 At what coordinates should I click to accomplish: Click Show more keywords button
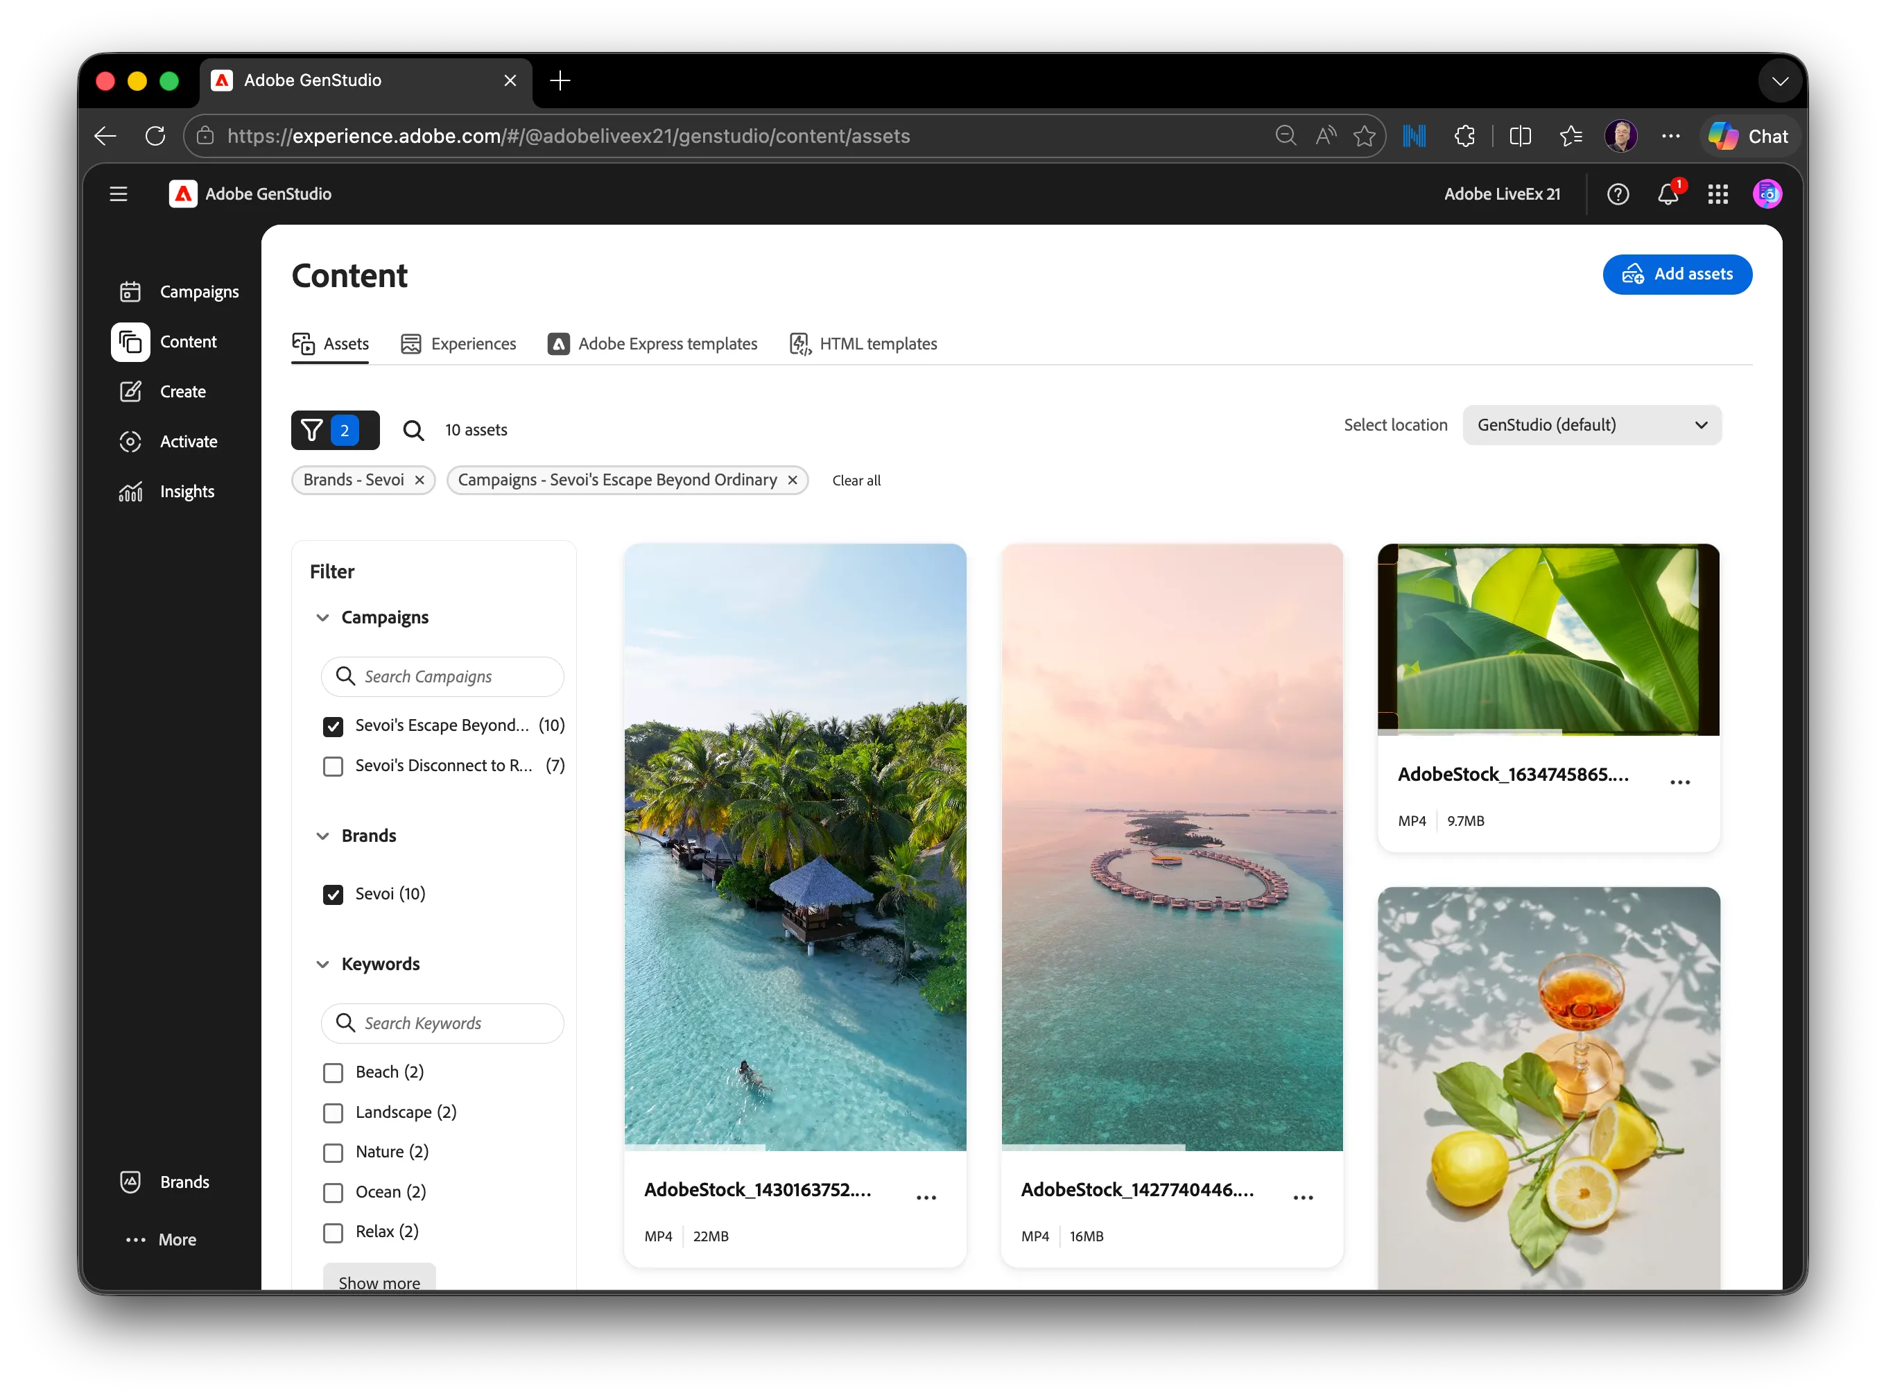[379, 1278]
